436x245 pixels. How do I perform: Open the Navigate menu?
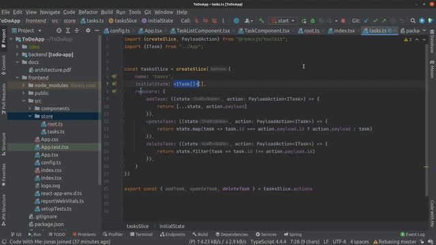[x=50, y=12]
